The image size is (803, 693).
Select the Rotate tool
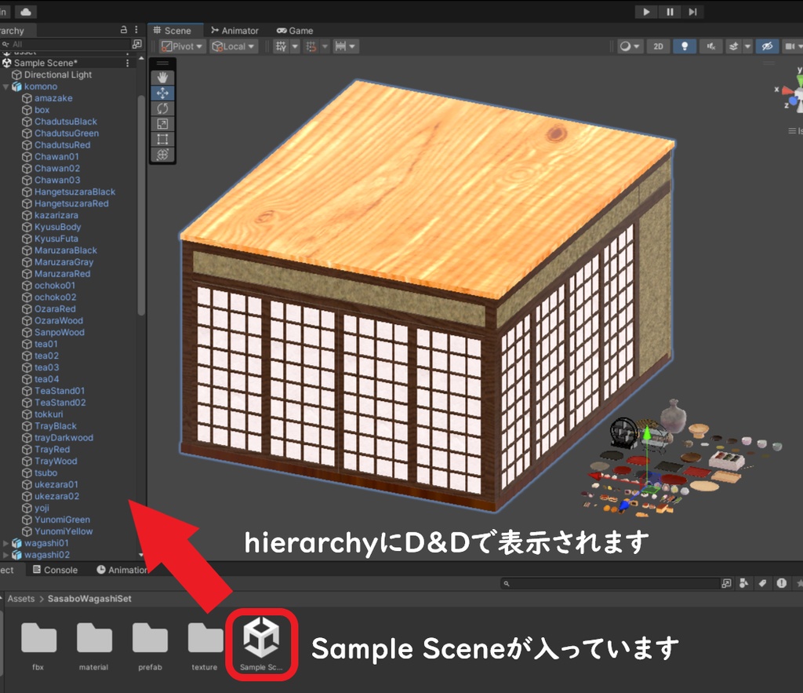162,108
